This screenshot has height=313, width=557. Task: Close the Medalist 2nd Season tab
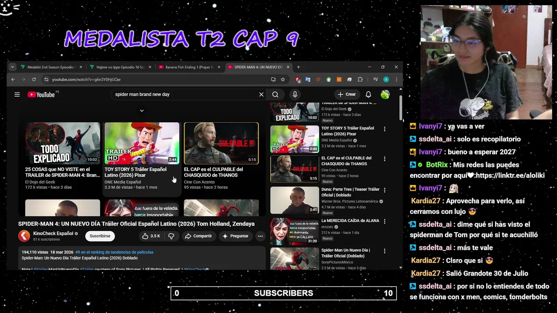(x=81, y=67)
